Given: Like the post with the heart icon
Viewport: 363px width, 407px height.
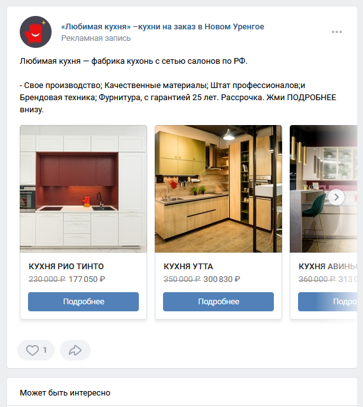Looking at the screenshot, I should pos(36,350).
